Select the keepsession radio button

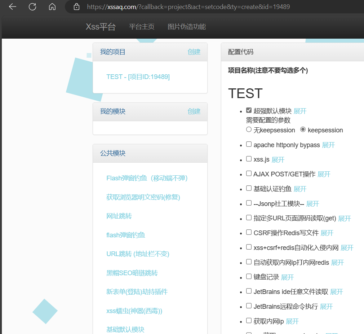(x=303, y=129)
